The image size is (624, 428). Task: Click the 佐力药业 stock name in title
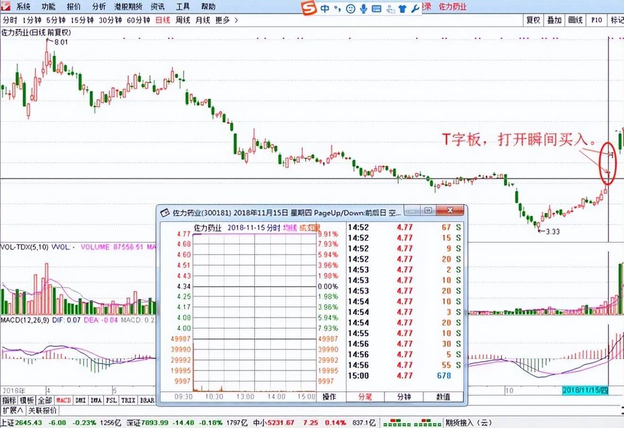point(452,7)
